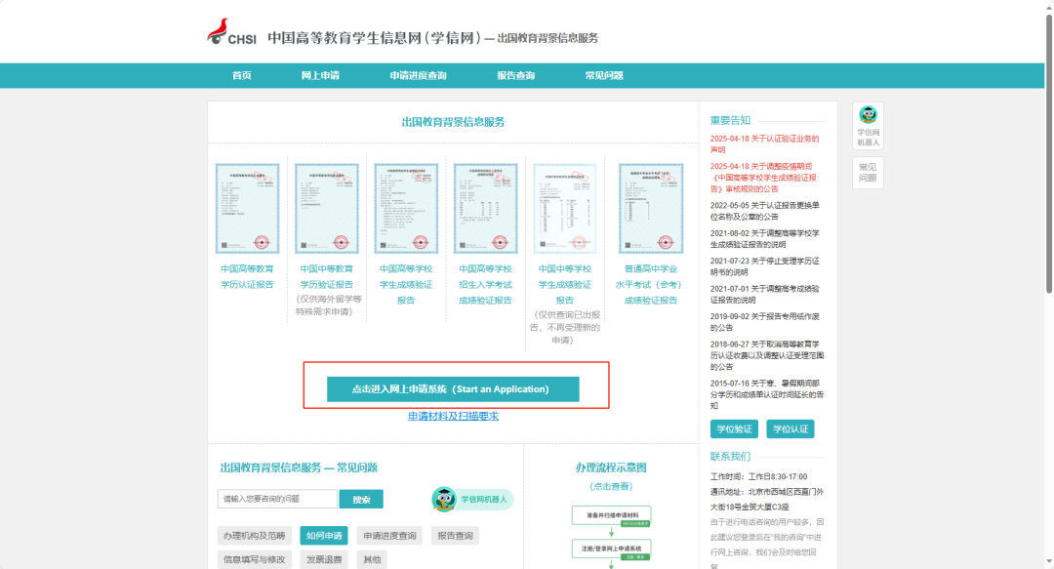This screenshot has width=1054, height=569.
Task: View the 中国高等学校学生成绩验证报告 sample image
Action: [x=406, y=209]
